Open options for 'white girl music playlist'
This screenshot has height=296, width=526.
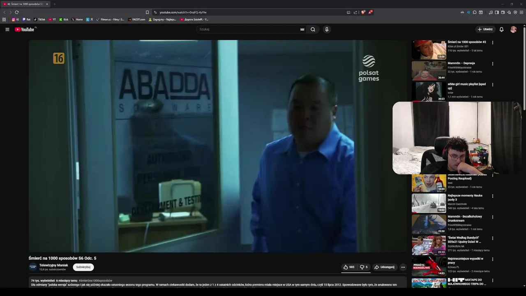point(492,85)
